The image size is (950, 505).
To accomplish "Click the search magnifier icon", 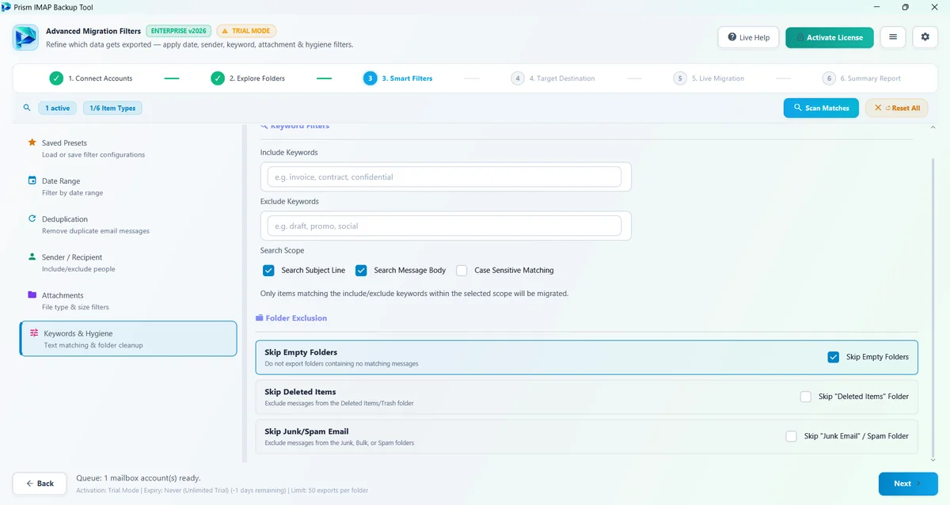I will point(27,108).
